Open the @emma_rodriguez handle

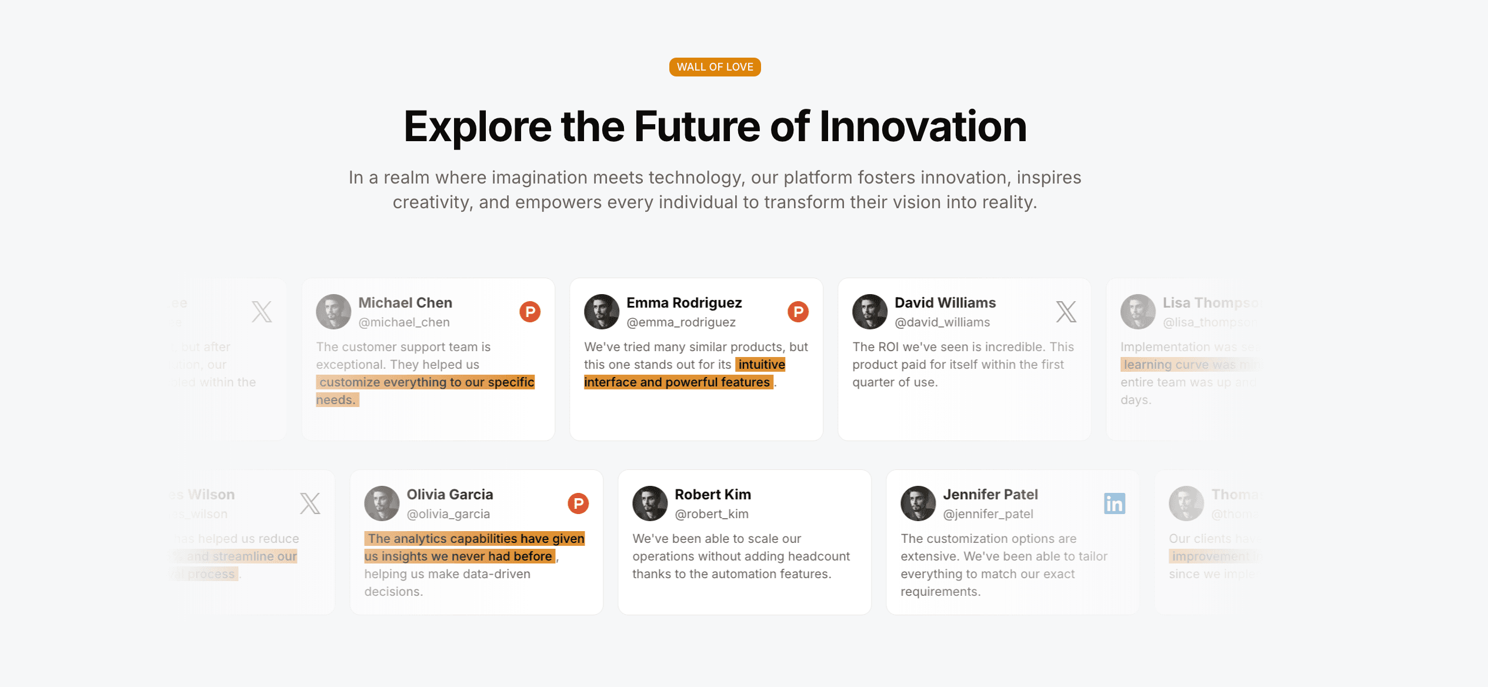tap(681, 322)
